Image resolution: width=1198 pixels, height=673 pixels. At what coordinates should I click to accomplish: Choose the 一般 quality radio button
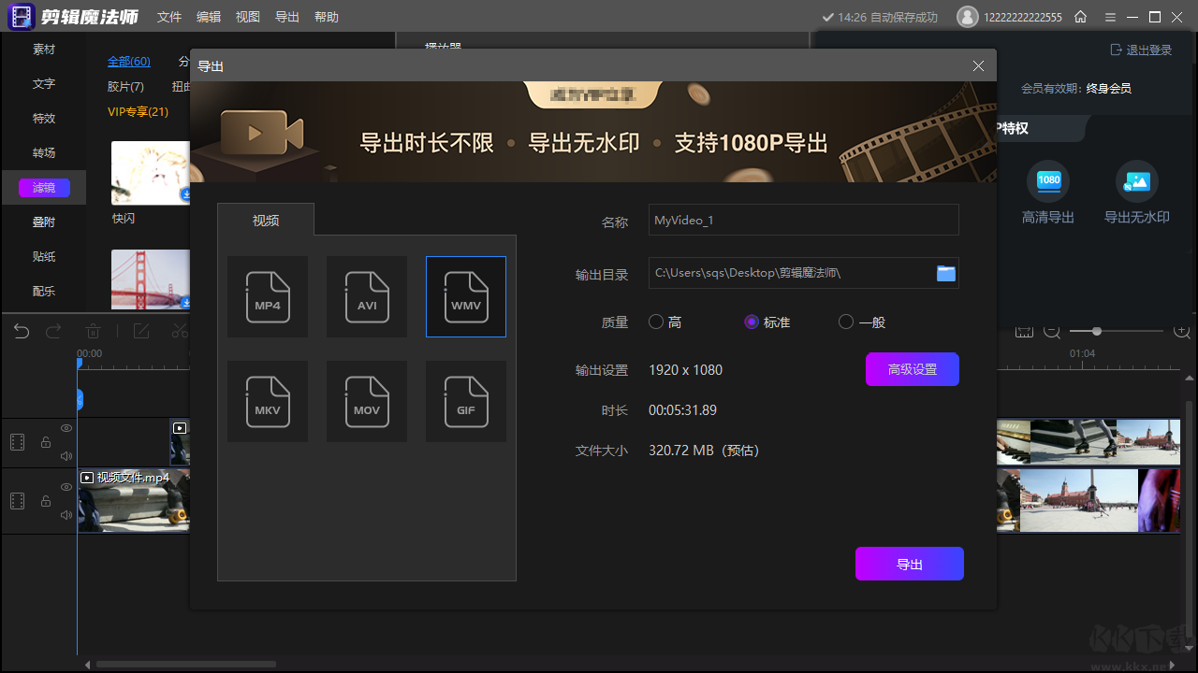[x=846, y=322]
